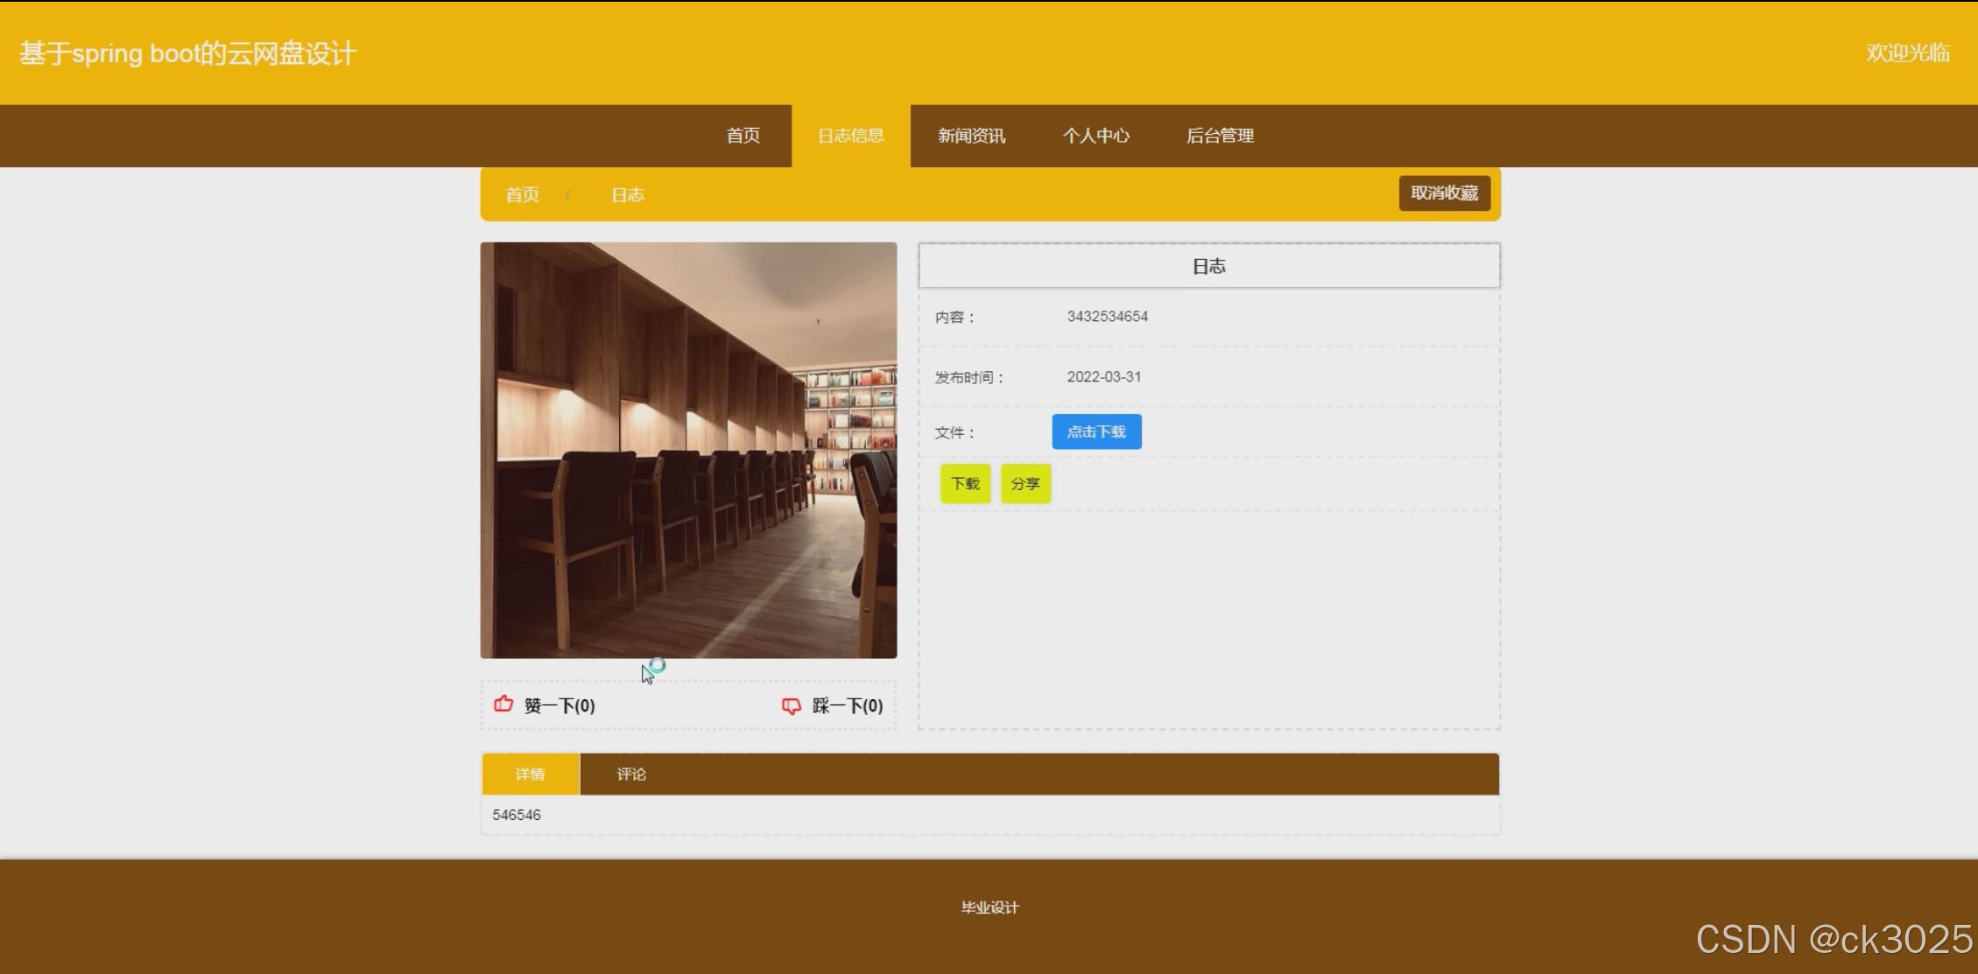Screen dimensions: 1978x974
Task: Click the red thumbs-up icon
Action: coord(503,704)
